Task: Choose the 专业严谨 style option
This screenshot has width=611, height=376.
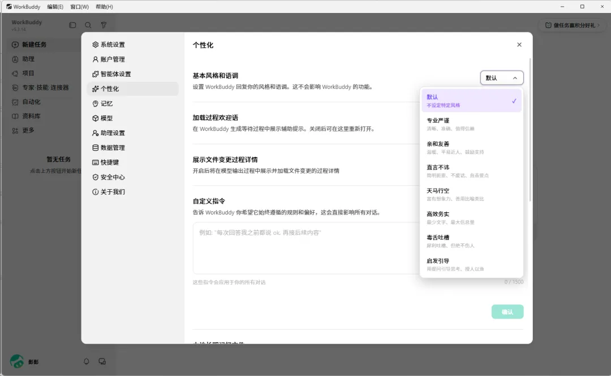Action: pos(471,124)
